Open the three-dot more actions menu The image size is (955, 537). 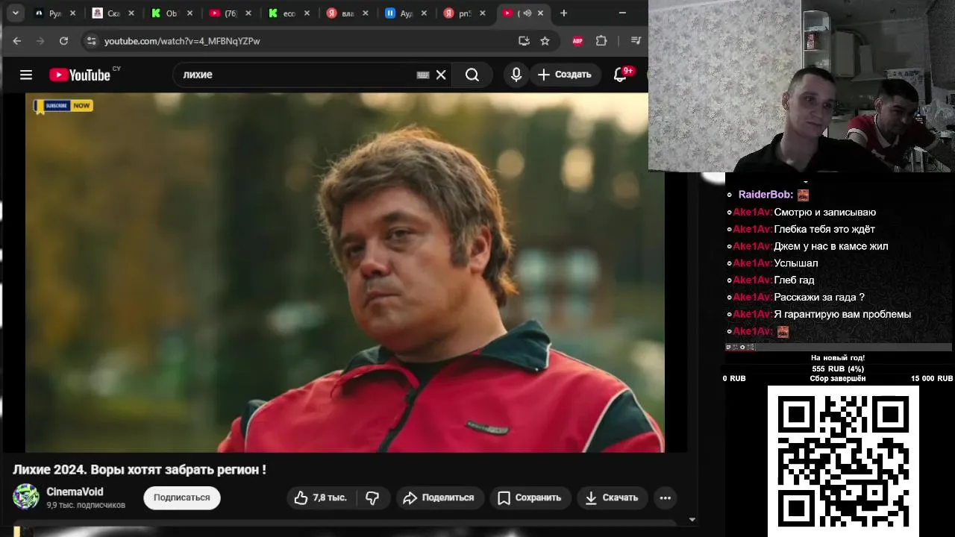pos(666,497)
